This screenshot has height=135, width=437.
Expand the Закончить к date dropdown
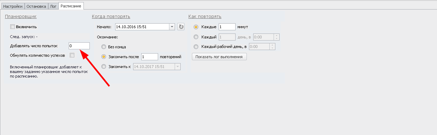point(177,66)
